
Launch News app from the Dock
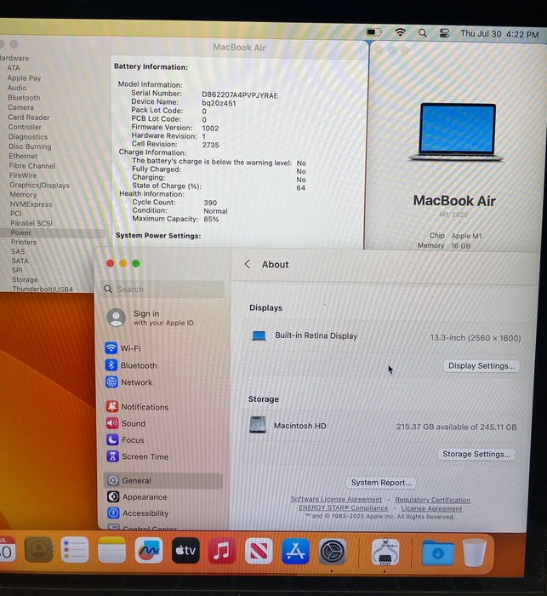coord(259,551)
